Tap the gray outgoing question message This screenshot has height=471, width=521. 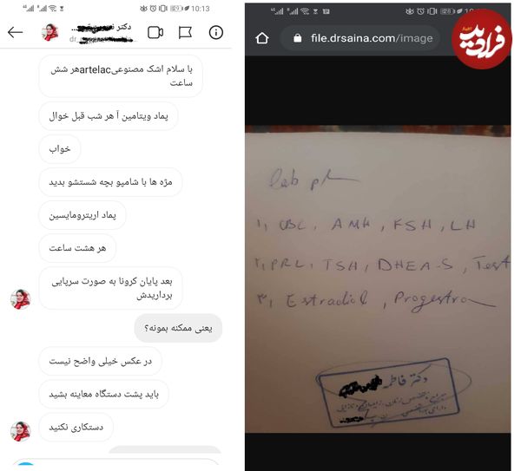pyautogui.click(x=178, y=328)
